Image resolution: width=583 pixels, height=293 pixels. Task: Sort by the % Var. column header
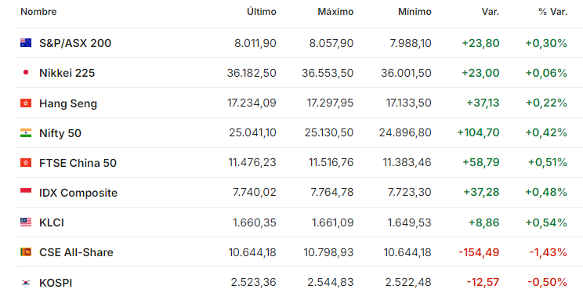(553, 12)
